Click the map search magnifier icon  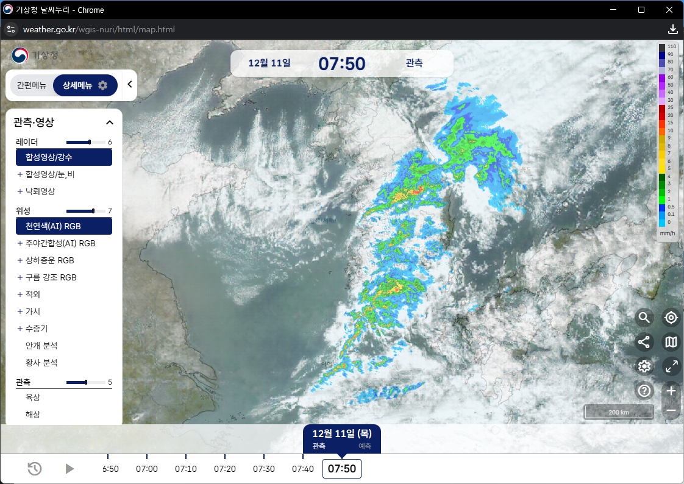(x=644, y=318)
